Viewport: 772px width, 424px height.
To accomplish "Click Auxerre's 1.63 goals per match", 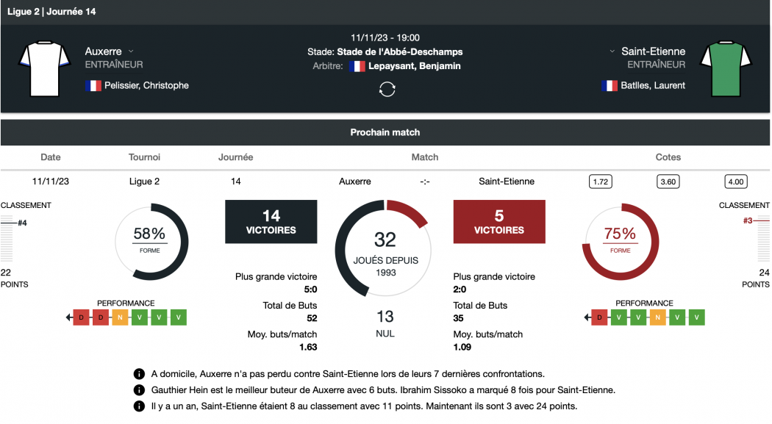I will 308,347.
